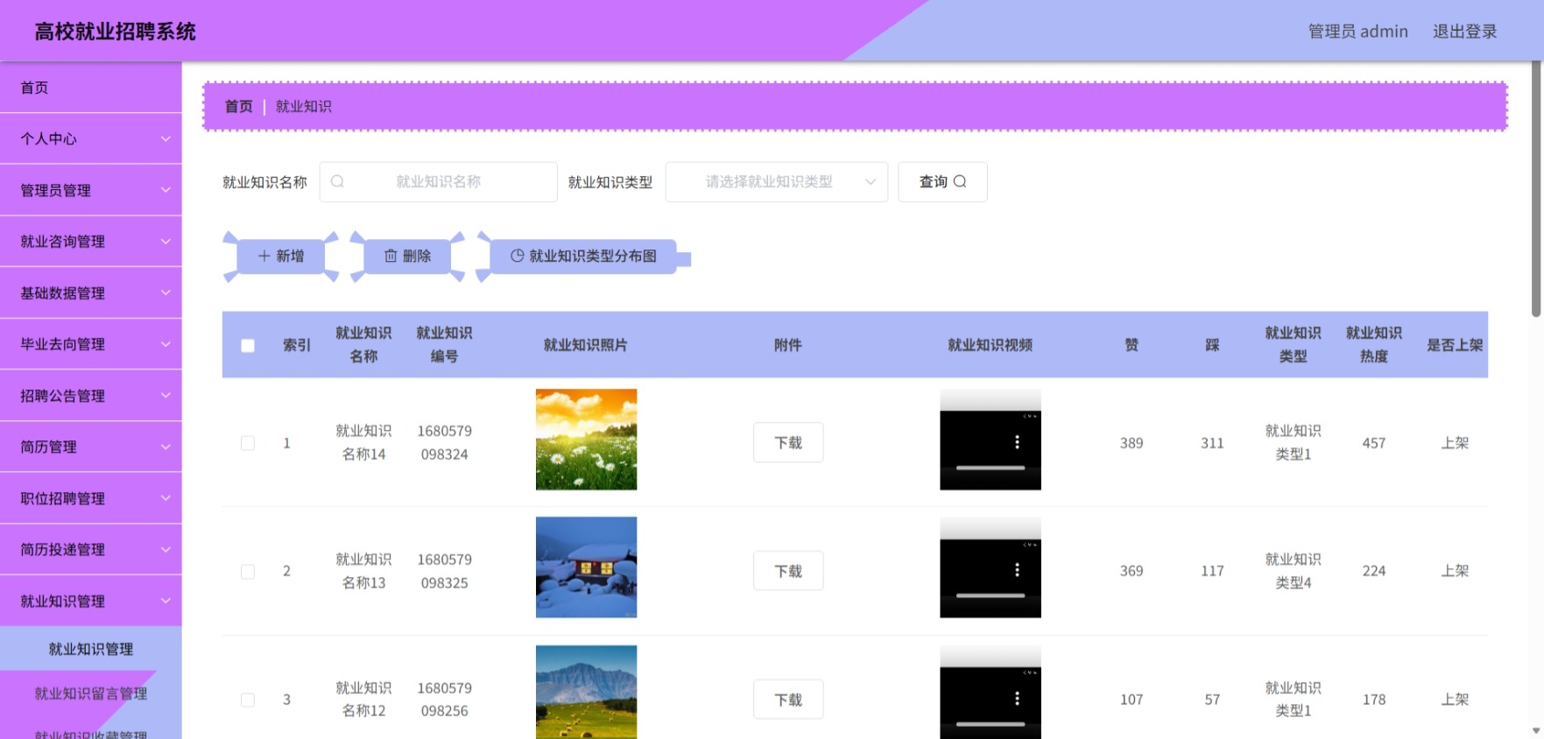Click the 删除 button
1544x739 pixels.
click(x=408, y=256)
